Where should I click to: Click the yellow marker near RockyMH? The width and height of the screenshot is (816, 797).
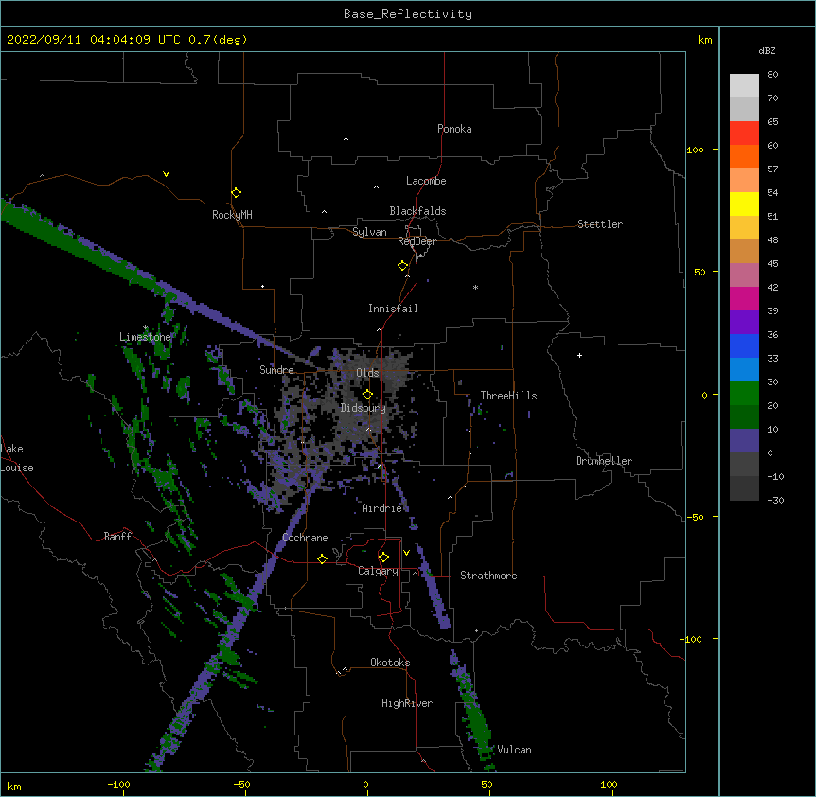point(236,193)
